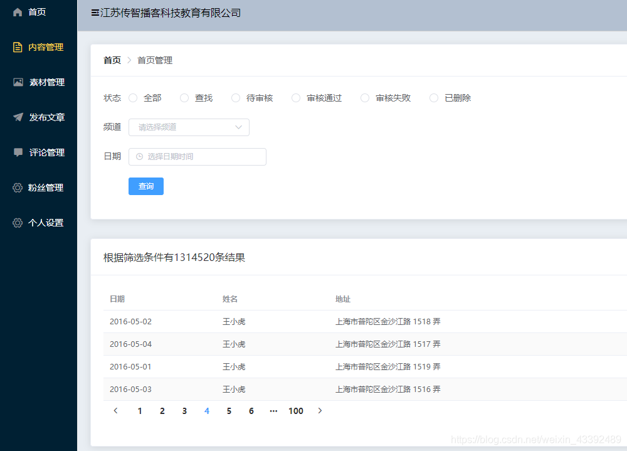Go to next page with right arrow
This screenshot has height=451, width=627.
click(x=320, y=411)
